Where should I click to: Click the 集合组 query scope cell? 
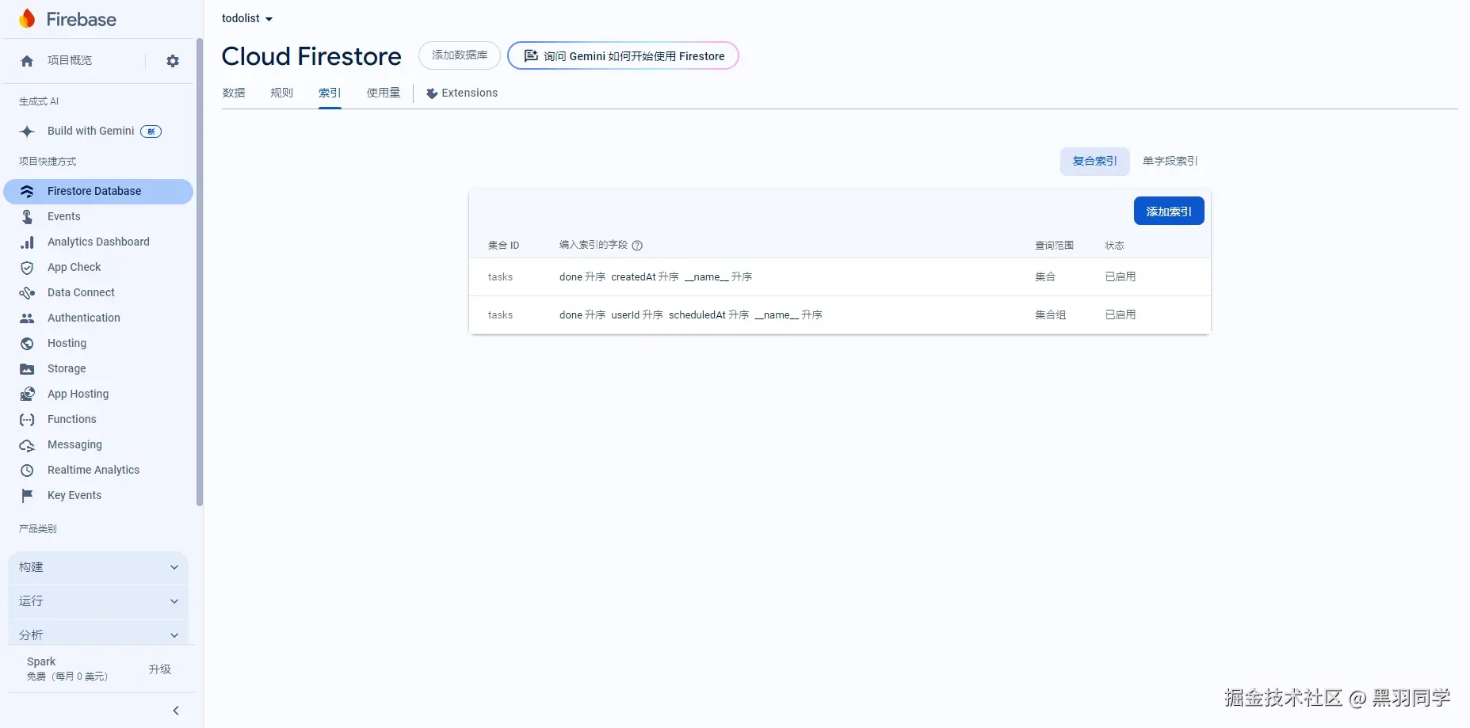click(1051, 315)
